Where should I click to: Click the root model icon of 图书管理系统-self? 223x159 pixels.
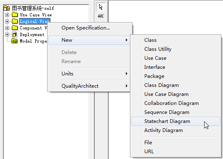[x=7, y=8]
